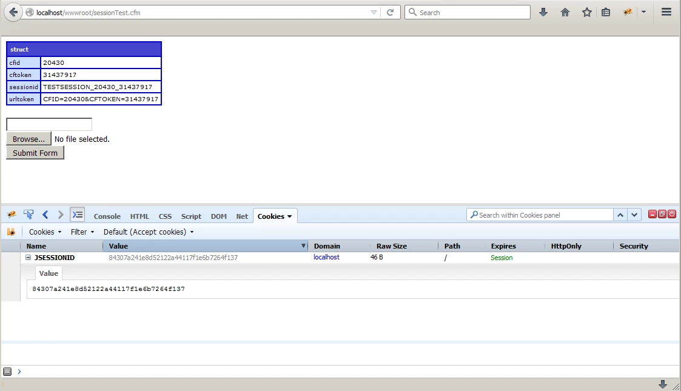The image size is (681, 391).
Task: Focus the browser Search box
Action: pos(468,12)
